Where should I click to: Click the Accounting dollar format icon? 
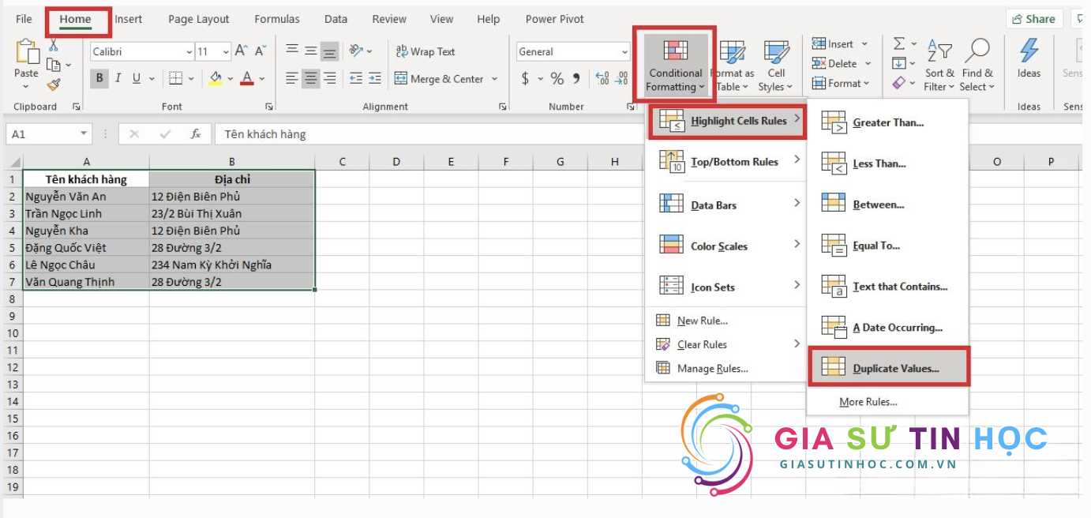coord(525,78)
